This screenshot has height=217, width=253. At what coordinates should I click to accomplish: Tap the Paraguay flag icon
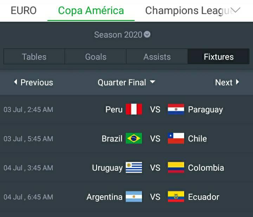click(x=176, y=109)
